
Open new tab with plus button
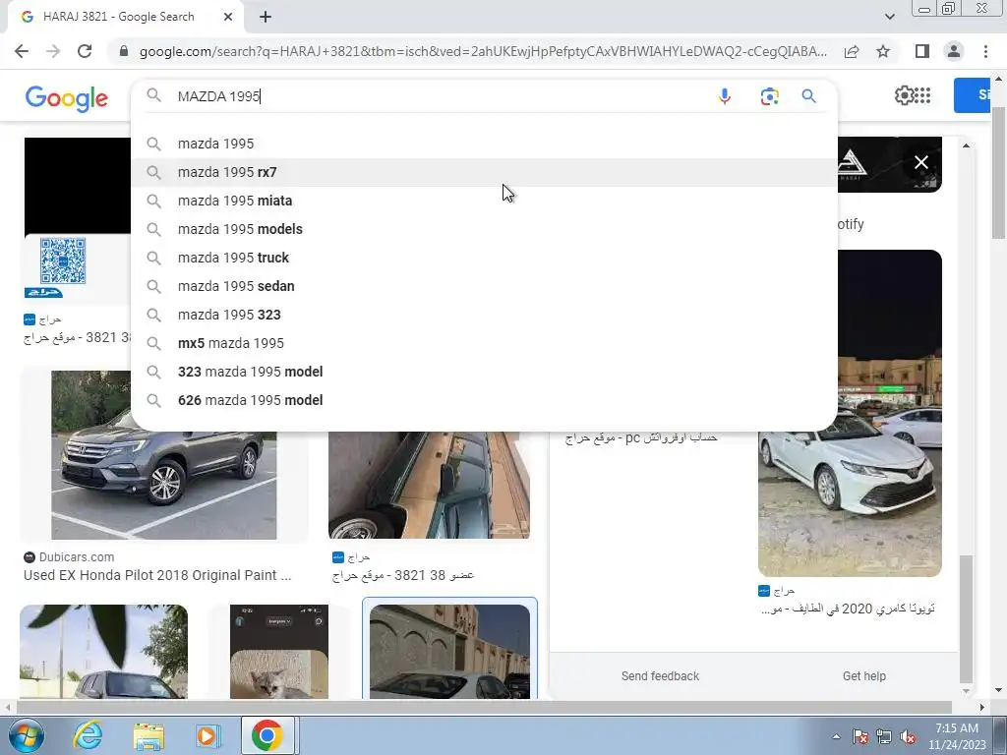pyautogui.click(x=266, y=18)
